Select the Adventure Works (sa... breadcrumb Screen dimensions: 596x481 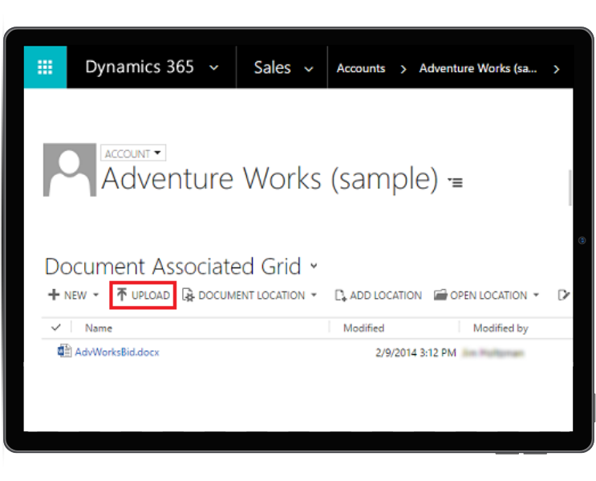(478, 68)
